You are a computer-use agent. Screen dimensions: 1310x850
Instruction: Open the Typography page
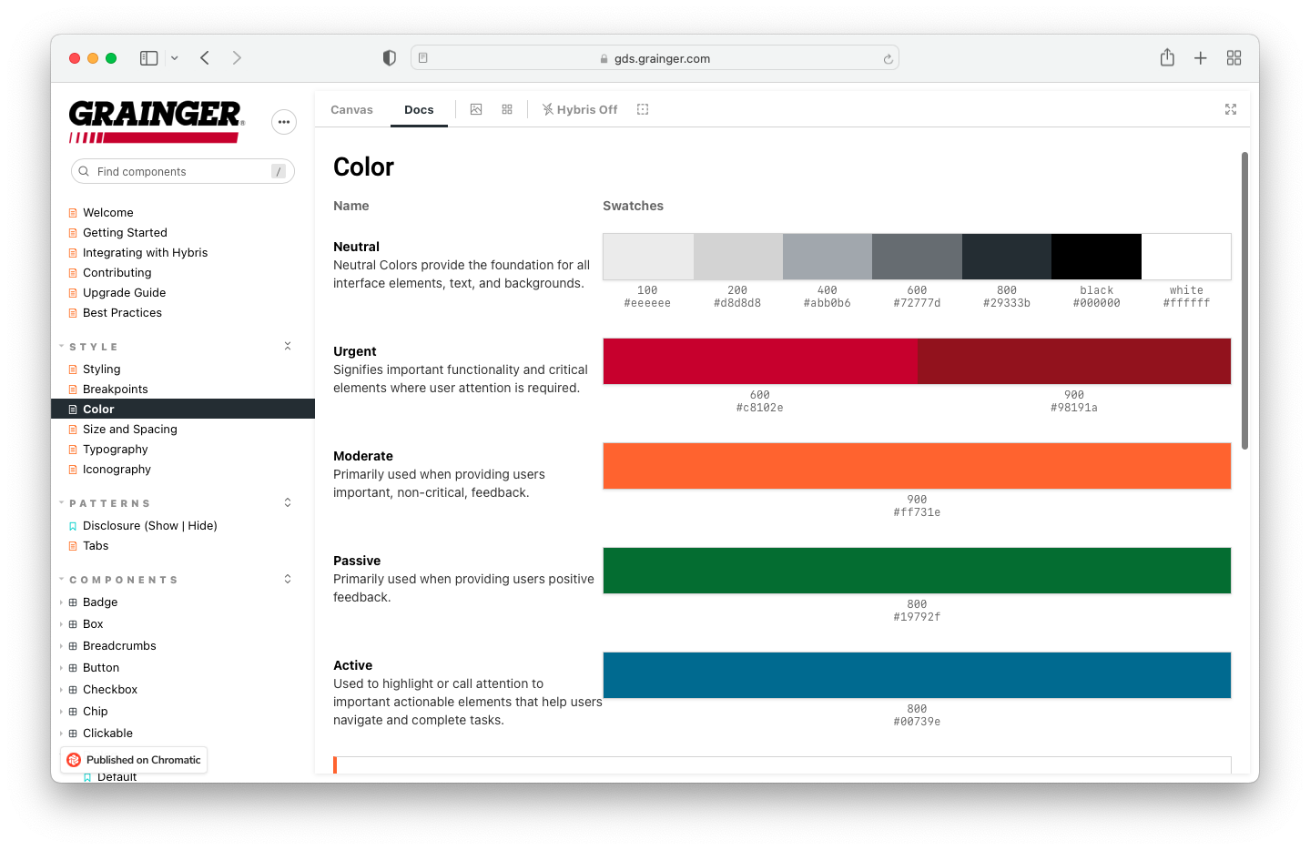coord(115,450)
